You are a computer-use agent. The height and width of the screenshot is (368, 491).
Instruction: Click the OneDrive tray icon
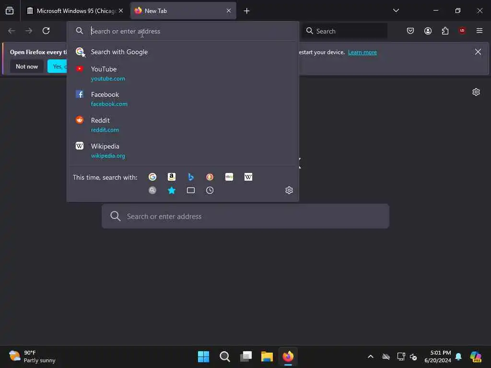386,356
